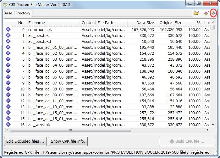Image resolution: width=220 pixels, height=158 pixels.
Task: Click the vertical scrollbar thumb
Action: 213,27
